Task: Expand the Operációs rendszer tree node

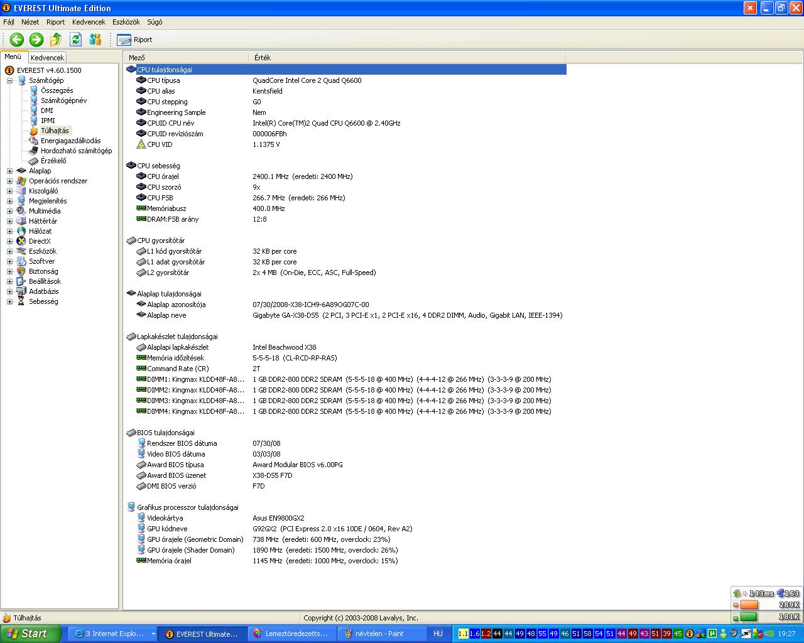Action: point(9,181)
